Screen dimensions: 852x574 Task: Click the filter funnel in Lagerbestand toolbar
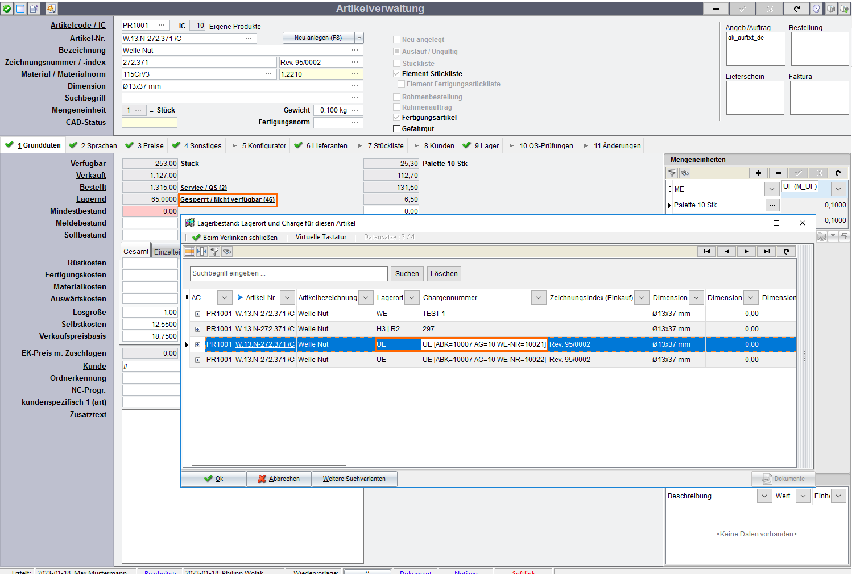214,251
